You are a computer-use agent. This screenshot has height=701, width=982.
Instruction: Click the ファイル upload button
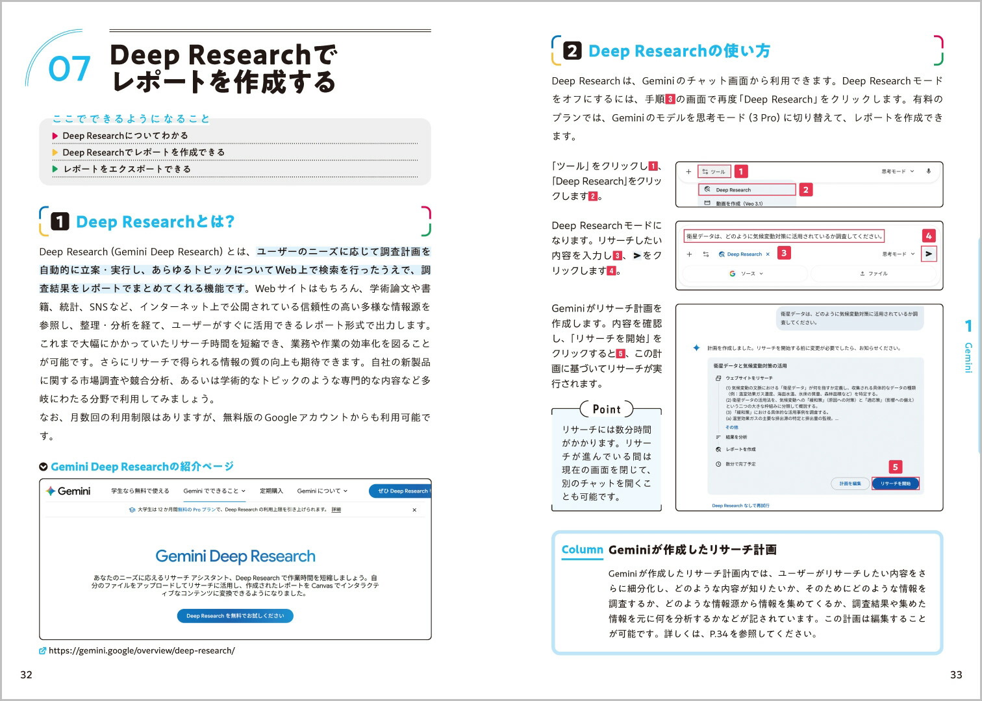pos(874,273)
